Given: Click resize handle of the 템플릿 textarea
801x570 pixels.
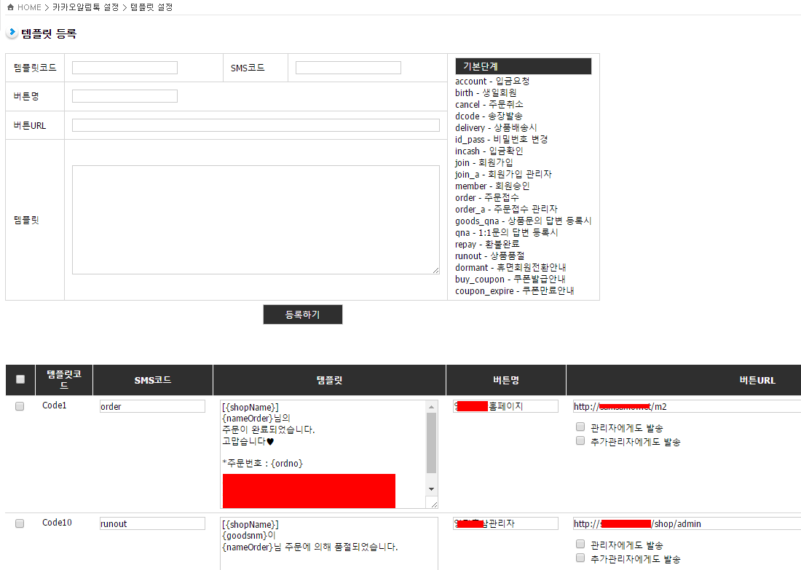Looking at the screenshot, I should tap(435, 270).
